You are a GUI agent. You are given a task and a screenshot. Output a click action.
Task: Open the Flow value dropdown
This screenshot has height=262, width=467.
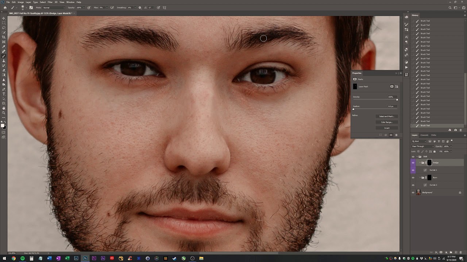107,8
